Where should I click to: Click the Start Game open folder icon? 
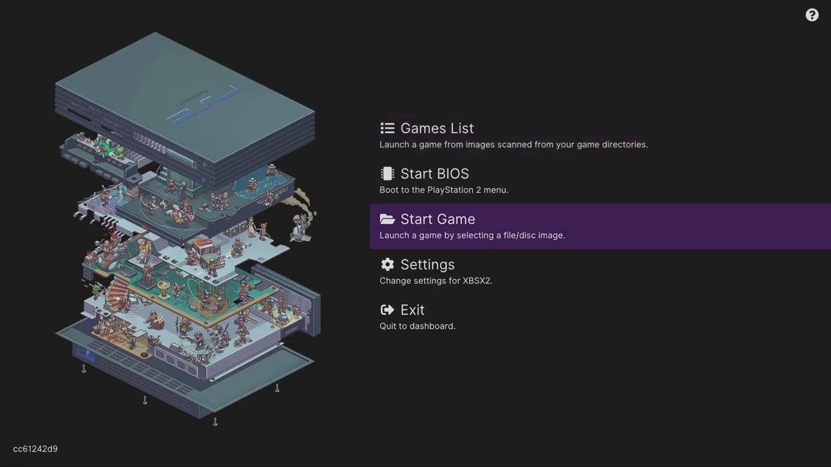pyautogui.click(x=388, y=219)
